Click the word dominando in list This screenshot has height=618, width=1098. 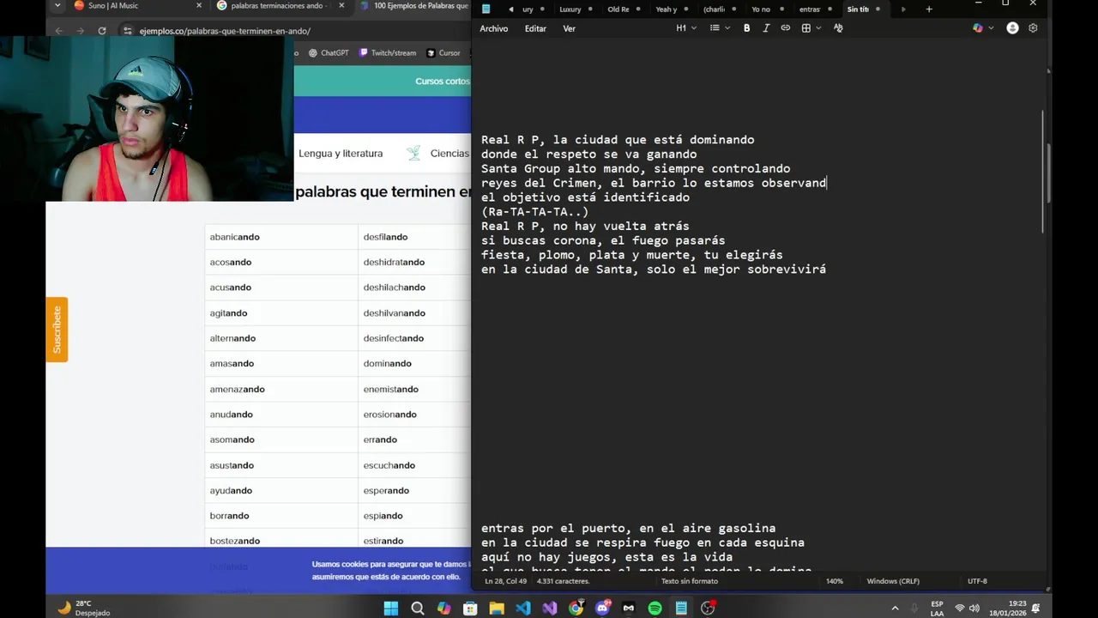point(388,364)
